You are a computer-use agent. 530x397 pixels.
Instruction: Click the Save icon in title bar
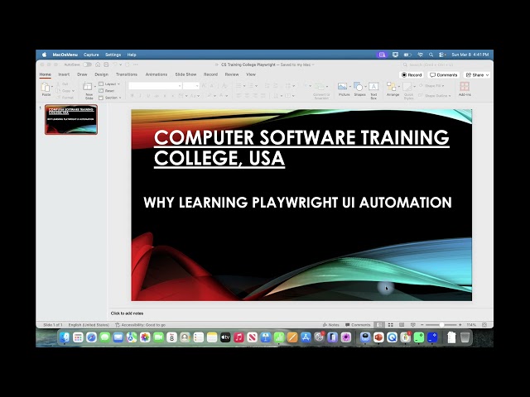[106, 65]
